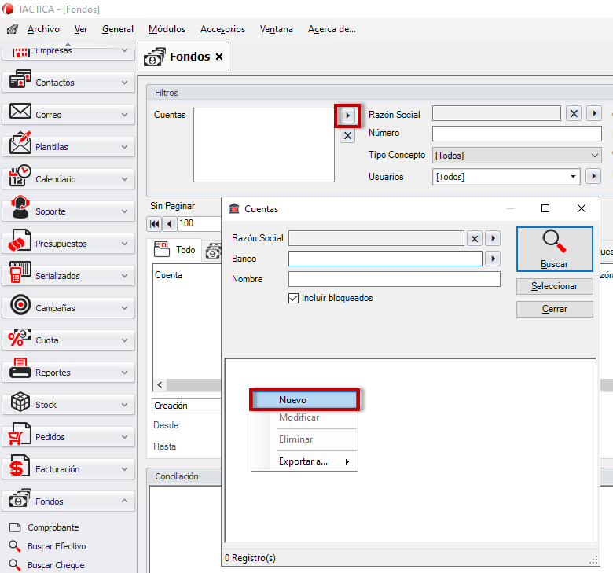Open Exportar a... submenu
The width and height of the screenshot is (613, 573).
click(x=305, y=461)
